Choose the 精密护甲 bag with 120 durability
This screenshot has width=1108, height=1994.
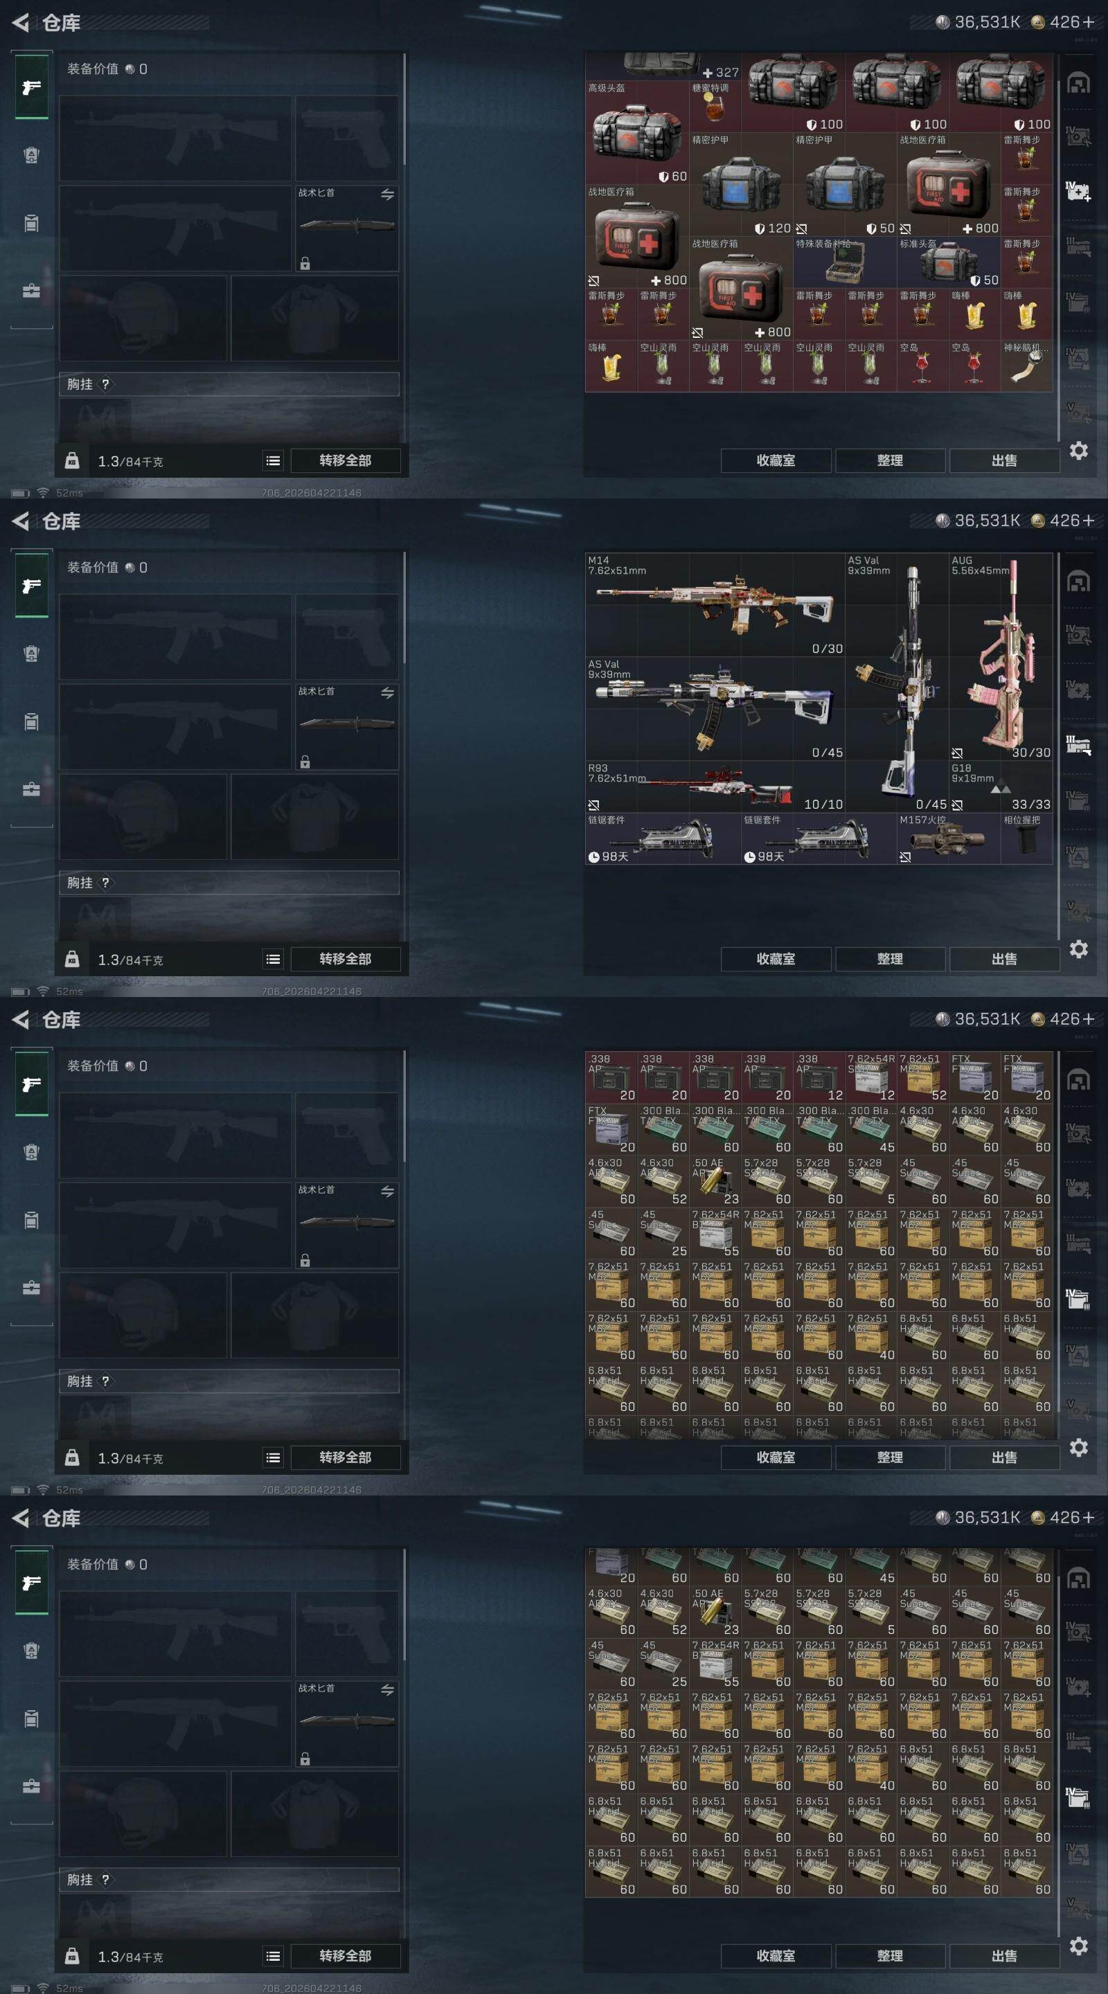(741, 185)
